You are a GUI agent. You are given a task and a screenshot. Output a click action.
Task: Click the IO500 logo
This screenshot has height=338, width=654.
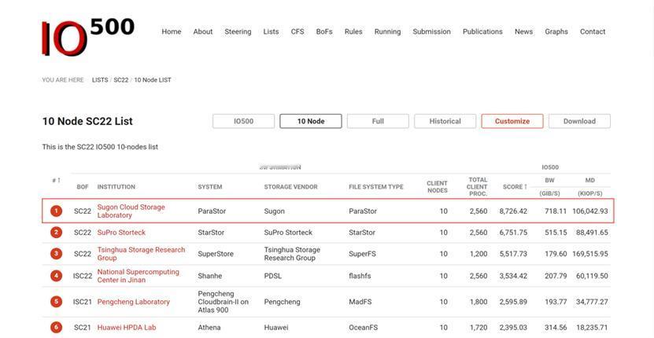click(x=87, y=37)
